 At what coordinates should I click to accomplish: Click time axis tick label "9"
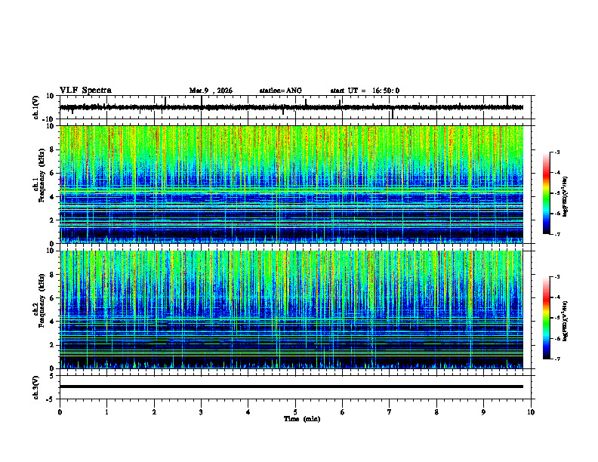483,412
